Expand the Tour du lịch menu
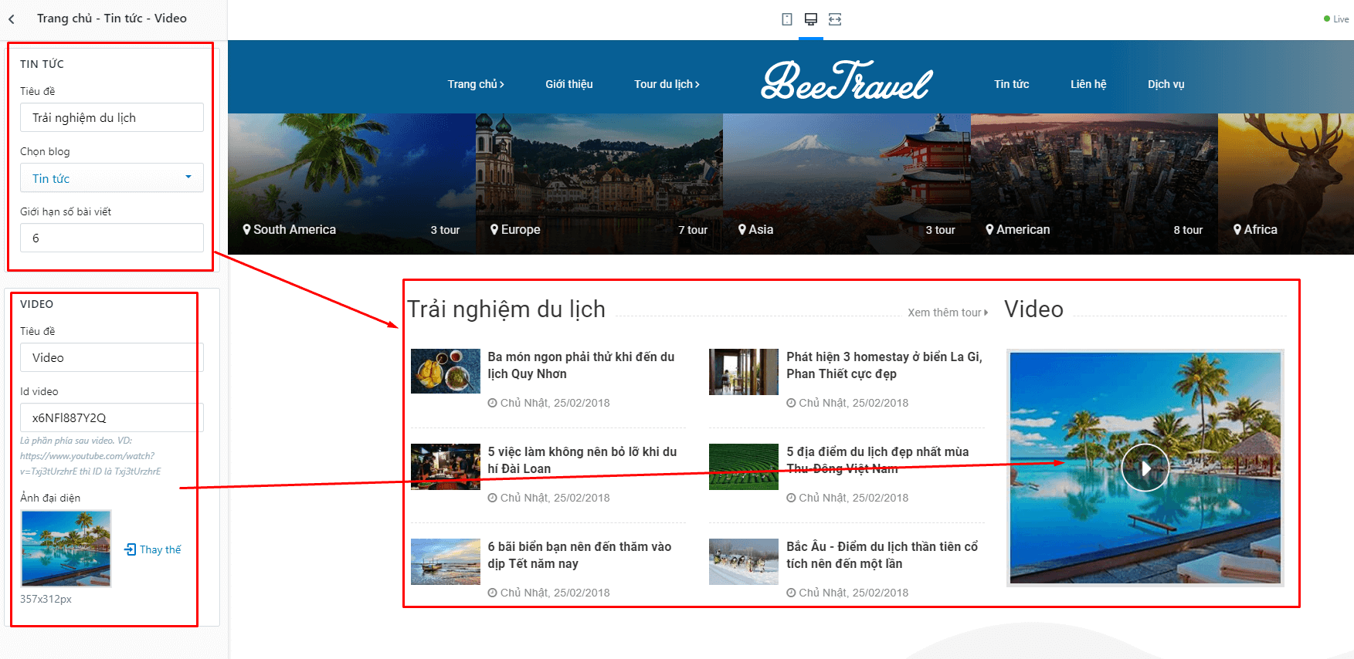Viewport: 1354px width, 659px height. [667, 84]
